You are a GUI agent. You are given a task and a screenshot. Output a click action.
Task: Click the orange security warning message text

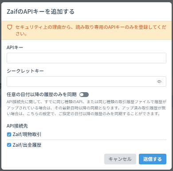click(90, 31)
